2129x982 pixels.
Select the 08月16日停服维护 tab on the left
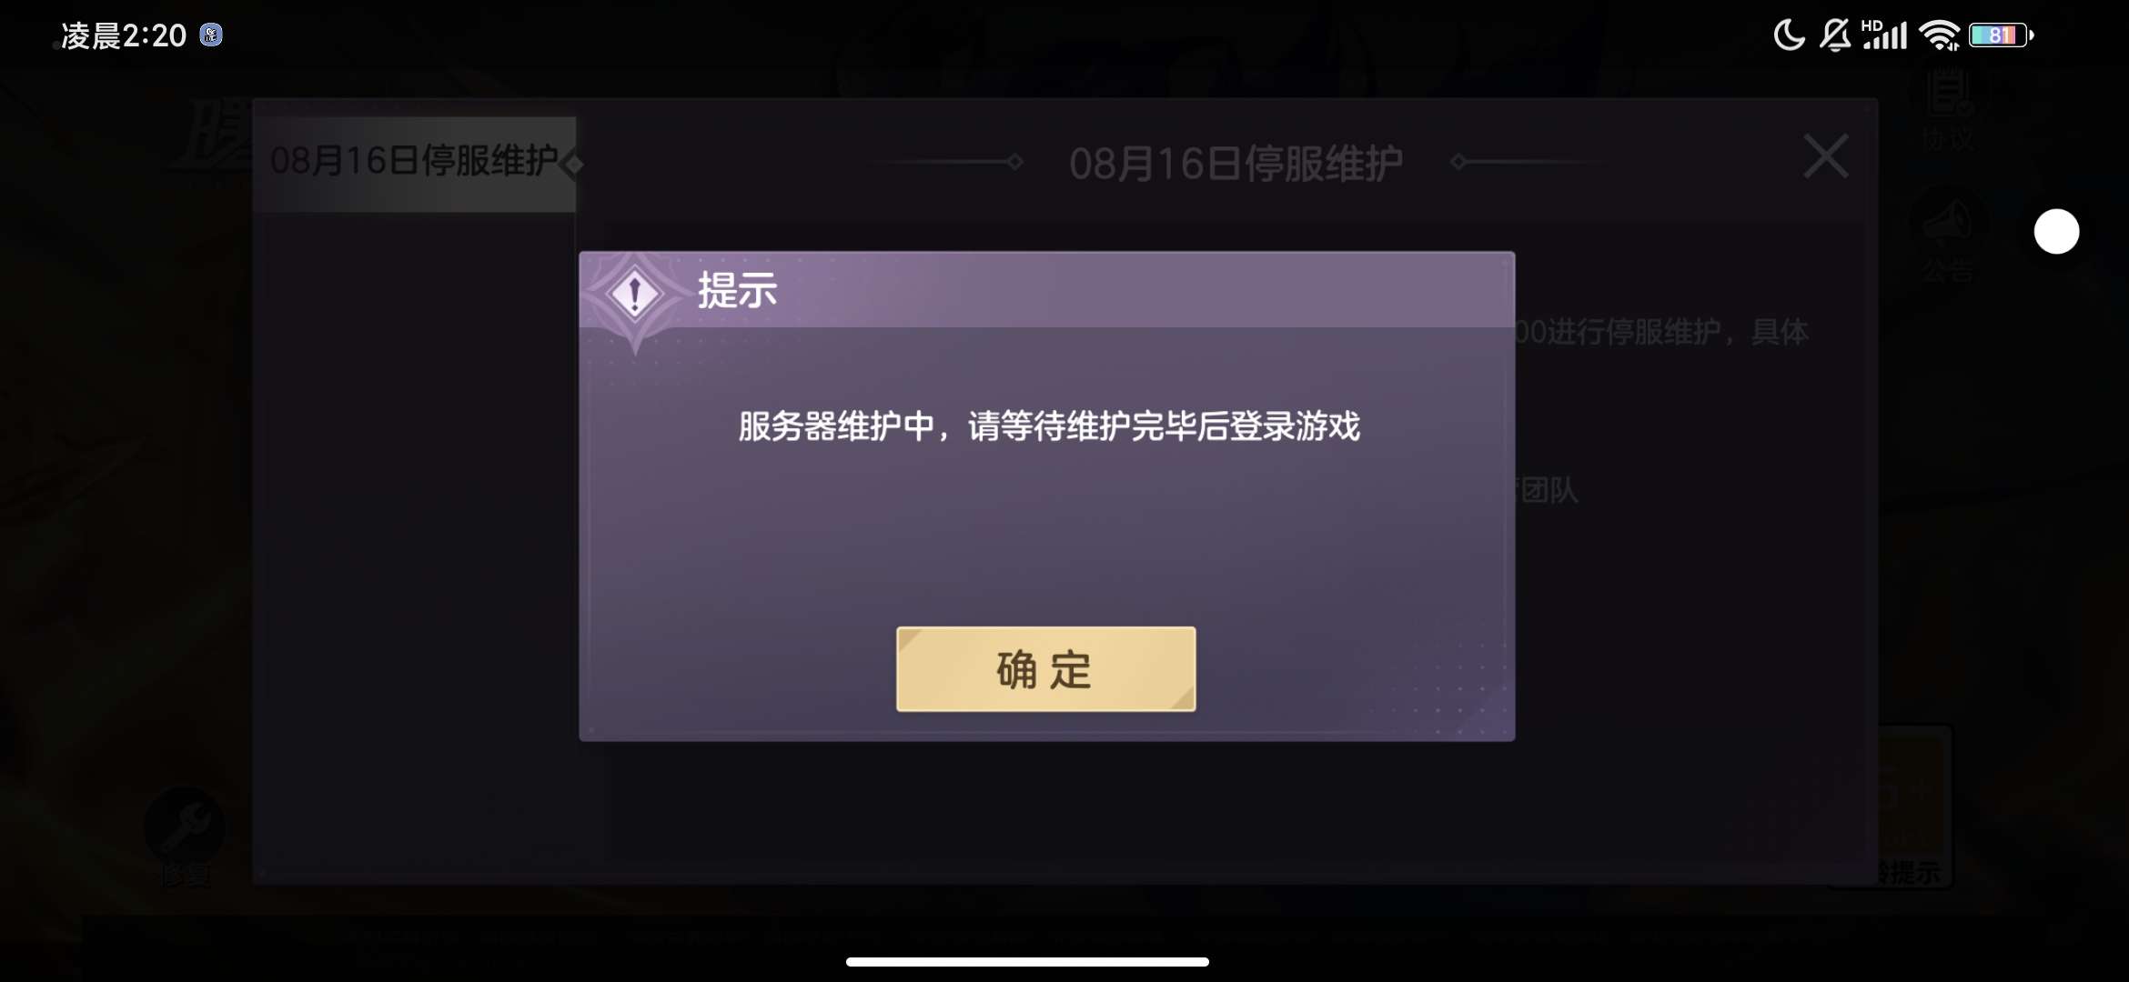pyautogui.click(x=415, y=164)
